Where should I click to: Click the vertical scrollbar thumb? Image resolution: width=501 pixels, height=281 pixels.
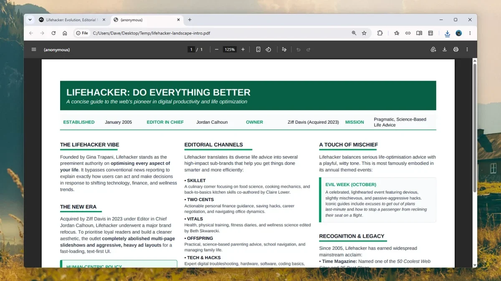click(475, 128)
